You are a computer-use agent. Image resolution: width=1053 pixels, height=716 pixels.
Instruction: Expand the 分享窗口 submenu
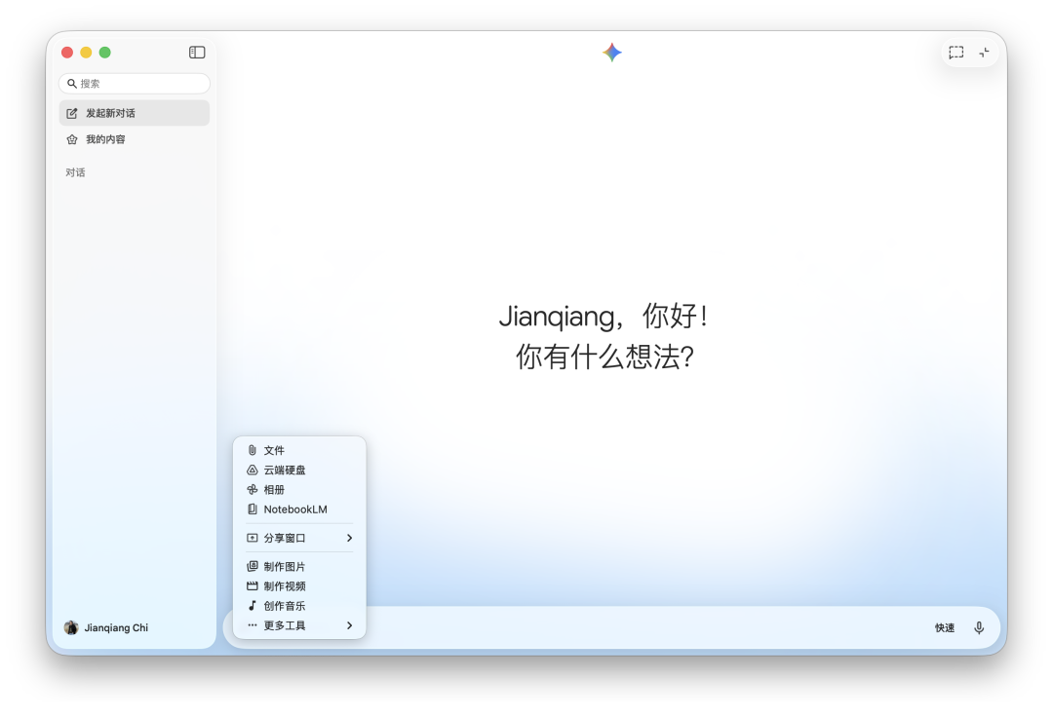[299, 538]
